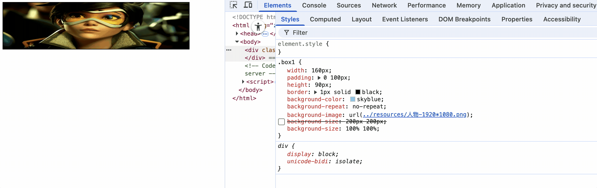The height and width of the screenshot is (188, 597).
Task: Click the element.style selector text
Action: [300, 44]
